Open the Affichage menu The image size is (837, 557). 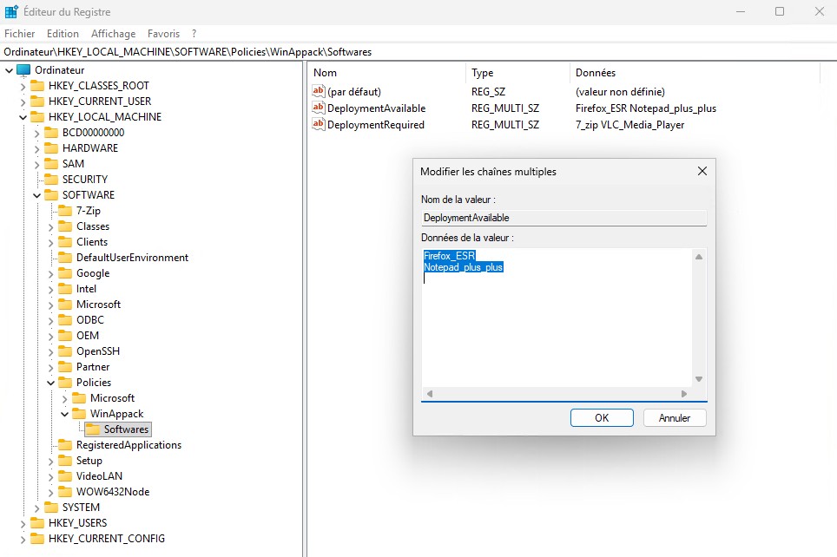[x=113, y=34]
